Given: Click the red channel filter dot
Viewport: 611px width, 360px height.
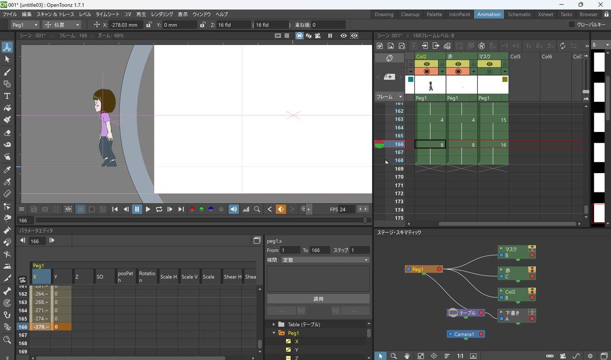Looking at the screenshot, I should [192, 209].
